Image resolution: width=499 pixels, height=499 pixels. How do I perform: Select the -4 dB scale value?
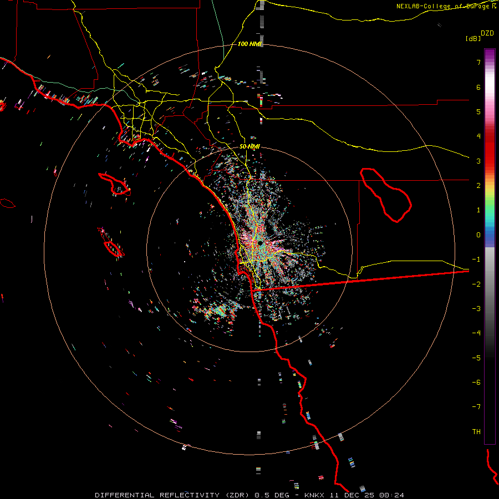pyautogui.click(x=476, y=333)
